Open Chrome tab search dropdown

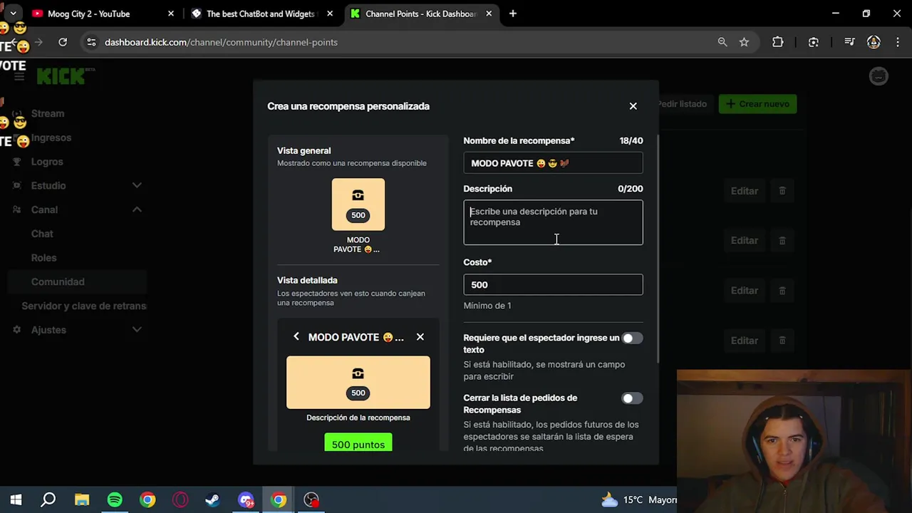tap(13, 14)
